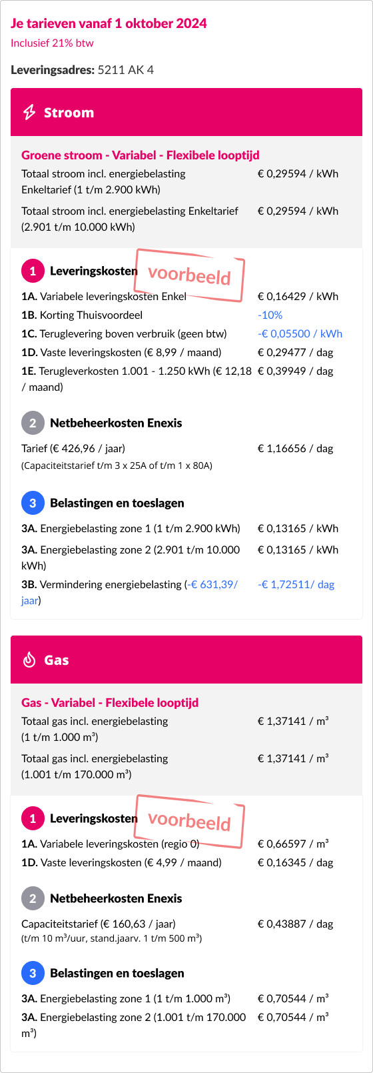
Task: Click the flame Gas icon
Action: 29,660
